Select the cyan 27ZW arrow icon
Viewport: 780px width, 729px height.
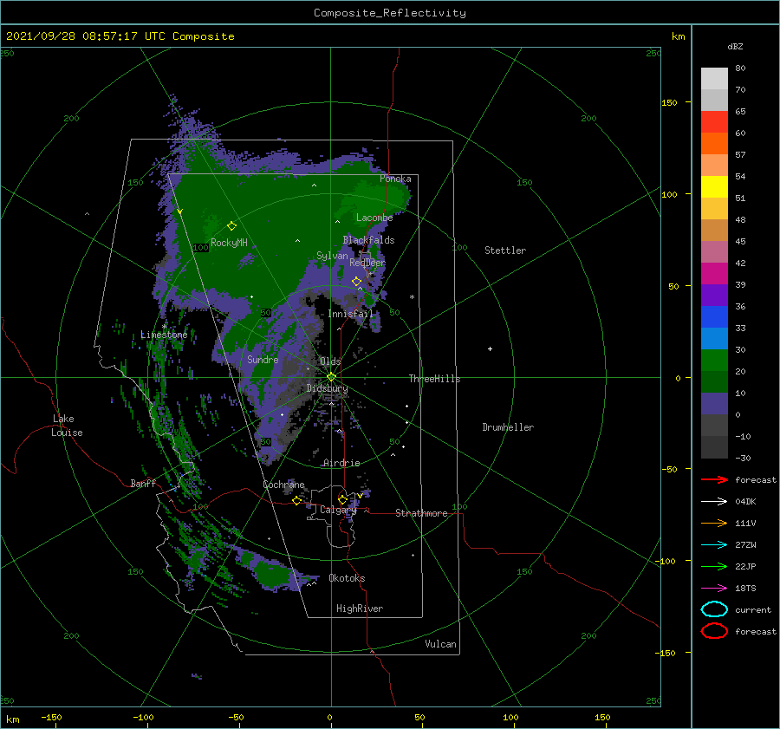pos(714,545)
